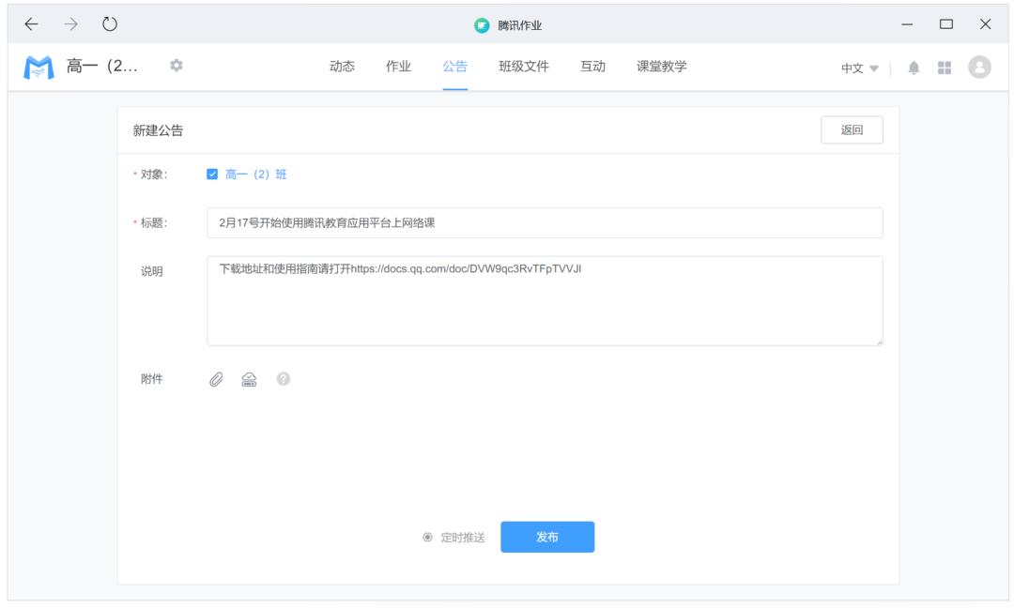Enable the 定时推送 radio option
This screenshot has height=608, width=1014.
click(x=427, y=538)
